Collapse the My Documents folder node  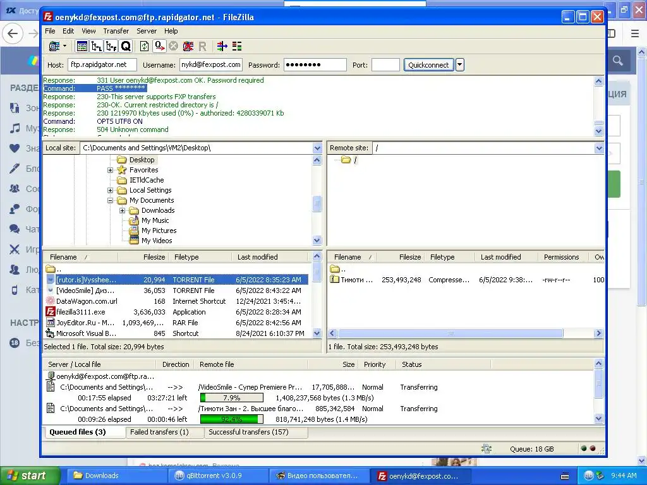pos(110,200)
